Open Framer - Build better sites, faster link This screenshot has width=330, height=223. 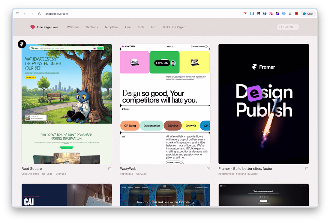(245, 168)
